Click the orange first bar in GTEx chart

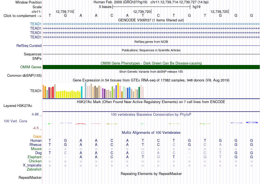(44, 92)
